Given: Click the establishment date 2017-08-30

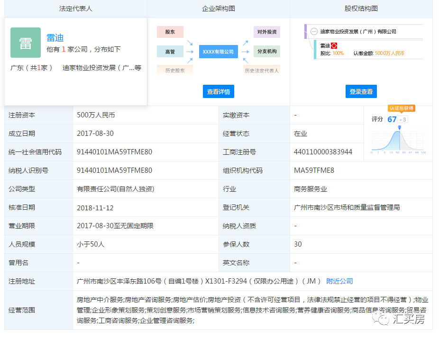Looking at the screenshot, I should pyautogui.click(x=95, y=133).
